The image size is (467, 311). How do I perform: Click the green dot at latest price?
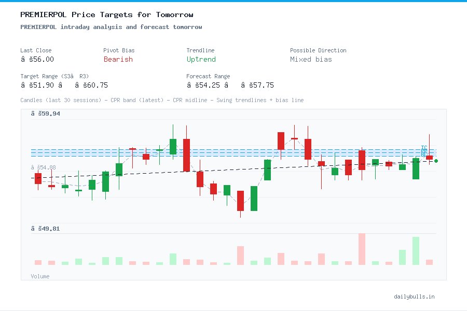click(436, 161)
